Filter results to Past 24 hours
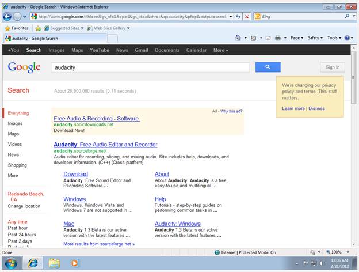 [x=22, y=235]
